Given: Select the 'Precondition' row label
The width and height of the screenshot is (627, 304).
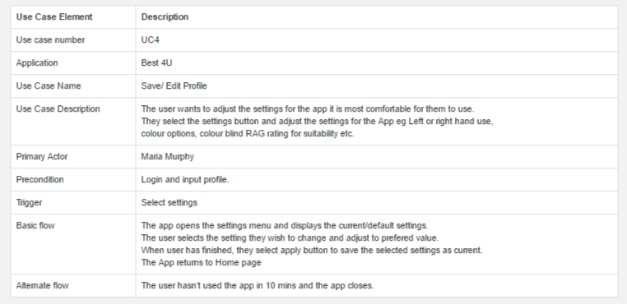Looking at the screenshot, I should pyautogui.click(x=39, y=179).
